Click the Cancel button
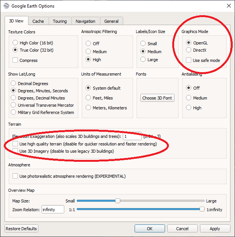This screenshot has width=235, height=237. 183,229
